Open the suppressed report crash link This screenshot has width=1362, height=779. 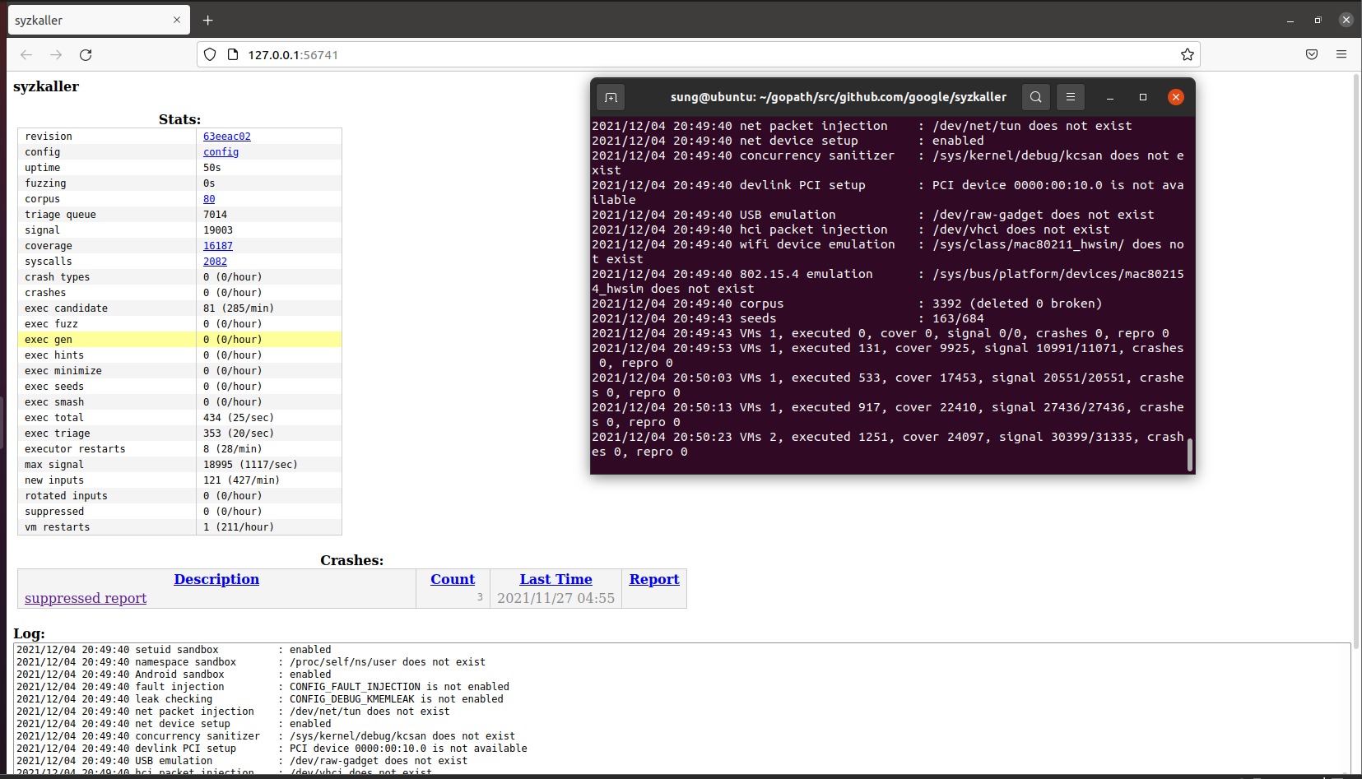click(86, 598)
